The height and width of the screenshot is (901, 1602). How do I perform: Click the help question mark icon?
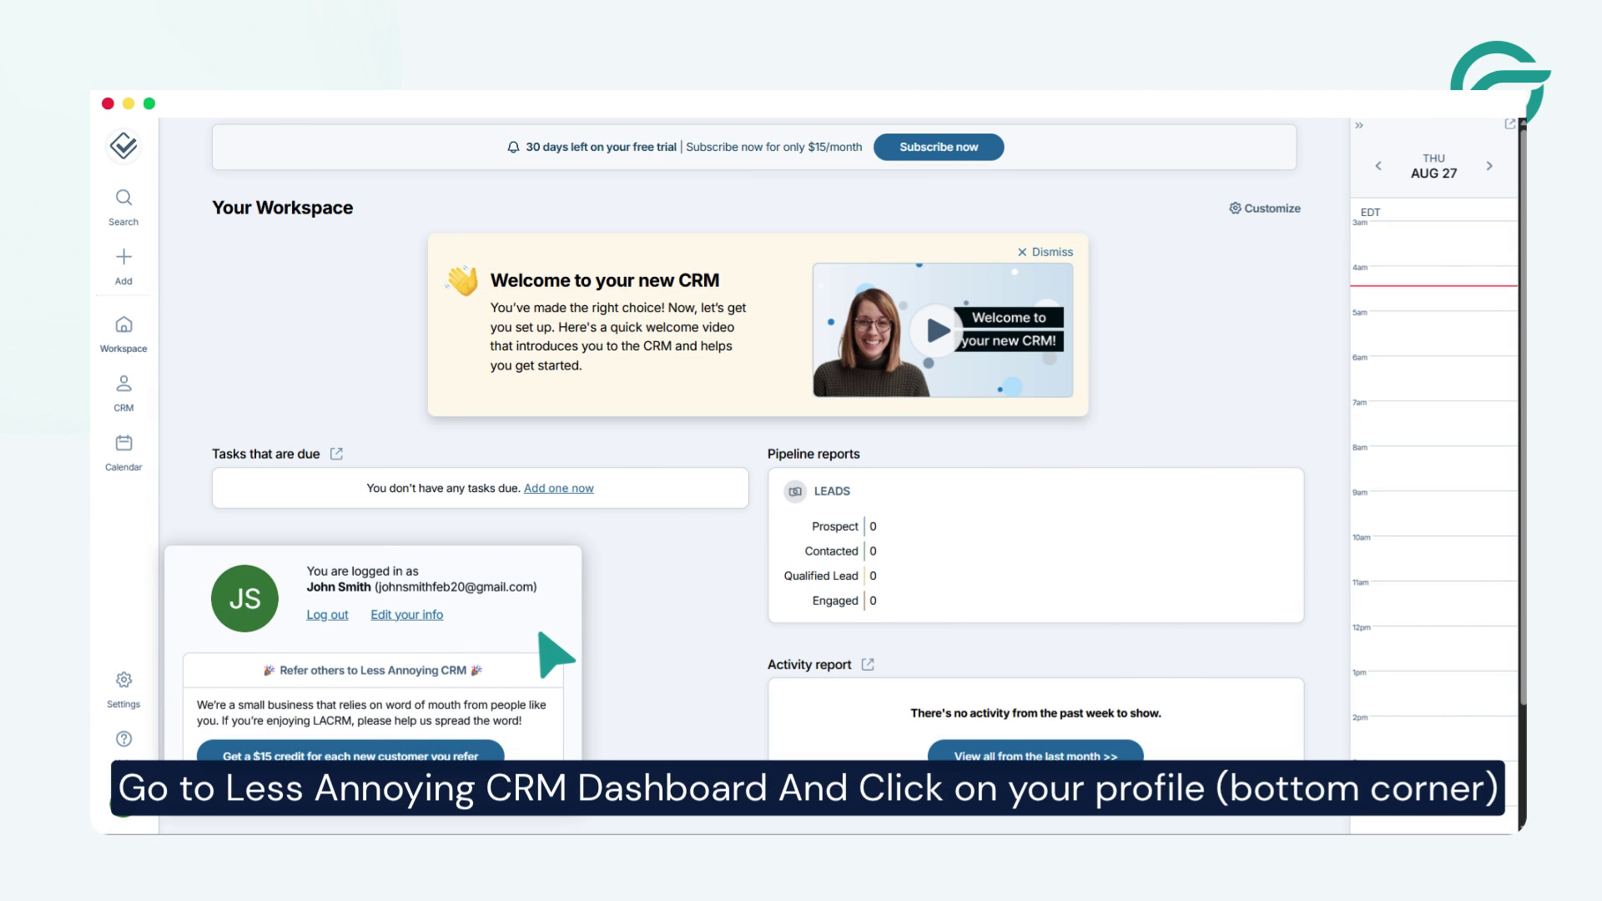123,738
